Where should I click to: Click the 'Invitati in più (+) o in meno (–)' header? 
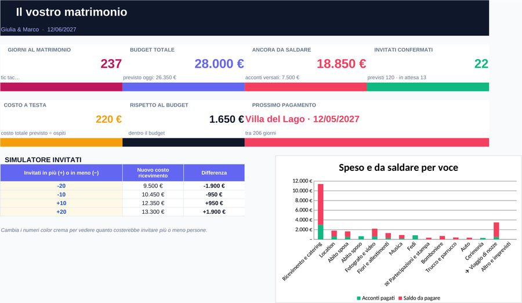click(61, 173)
